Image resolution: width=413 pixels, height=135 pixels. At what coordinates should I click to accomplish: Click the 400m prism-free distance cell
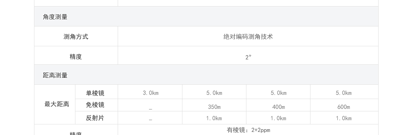tap(278, 107)
